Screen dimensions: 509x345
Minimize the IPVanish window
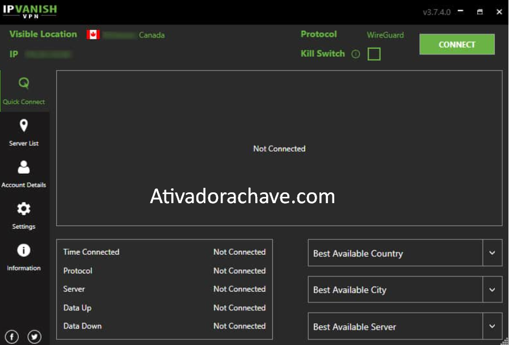coord(461,11)
